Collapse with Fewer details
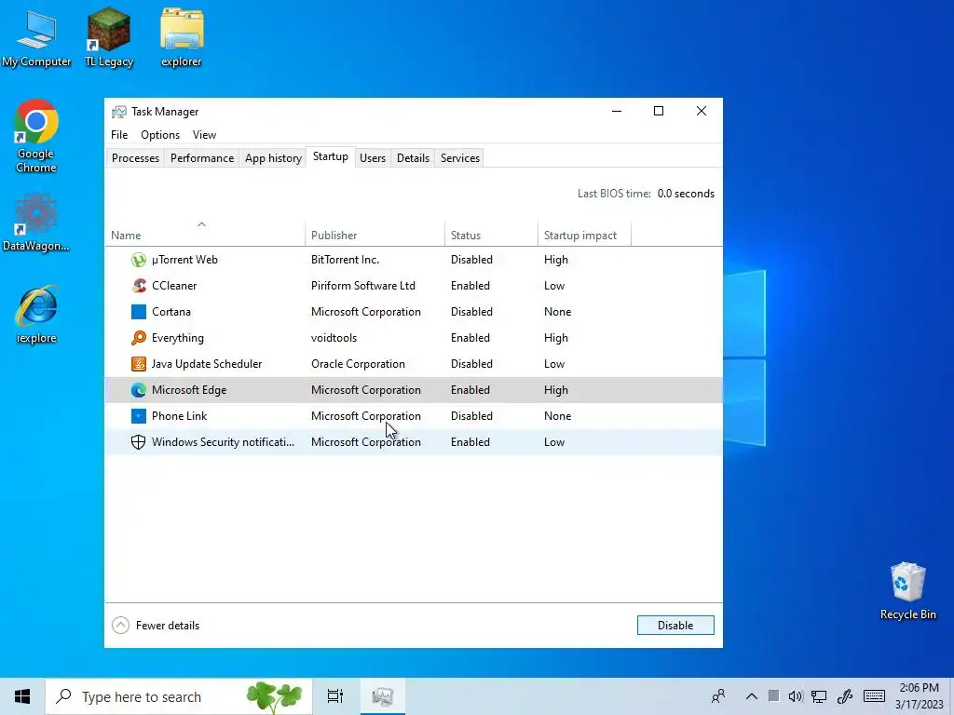The height and width of the screenshot is (715, 954). pyautogui.click(x=156, y=625)
